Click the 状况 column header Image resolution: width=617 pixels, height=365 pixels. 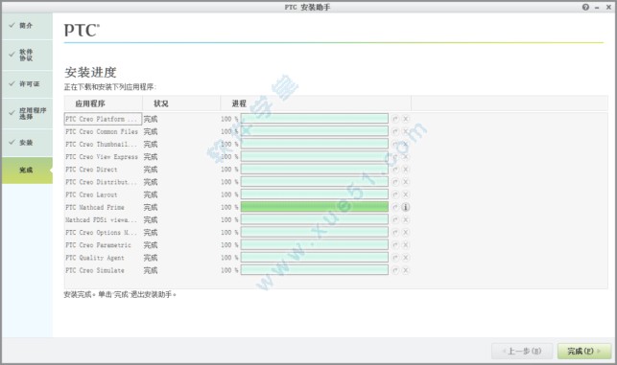[x=161, y=103]
